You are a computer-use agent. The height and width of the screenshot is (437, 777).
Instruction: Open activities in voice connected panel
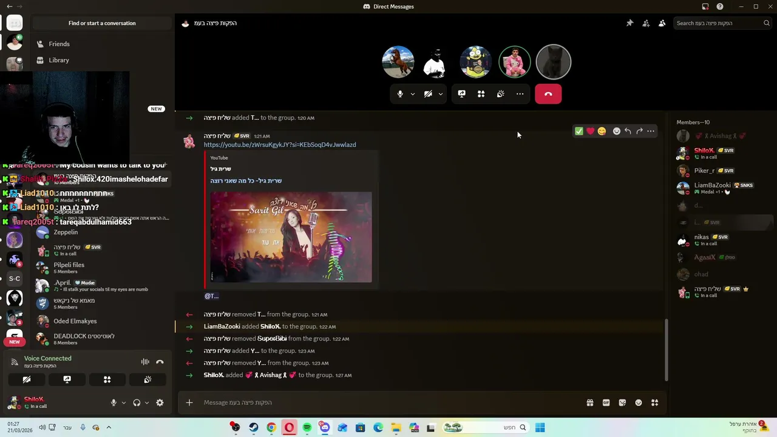coord(107,379)
